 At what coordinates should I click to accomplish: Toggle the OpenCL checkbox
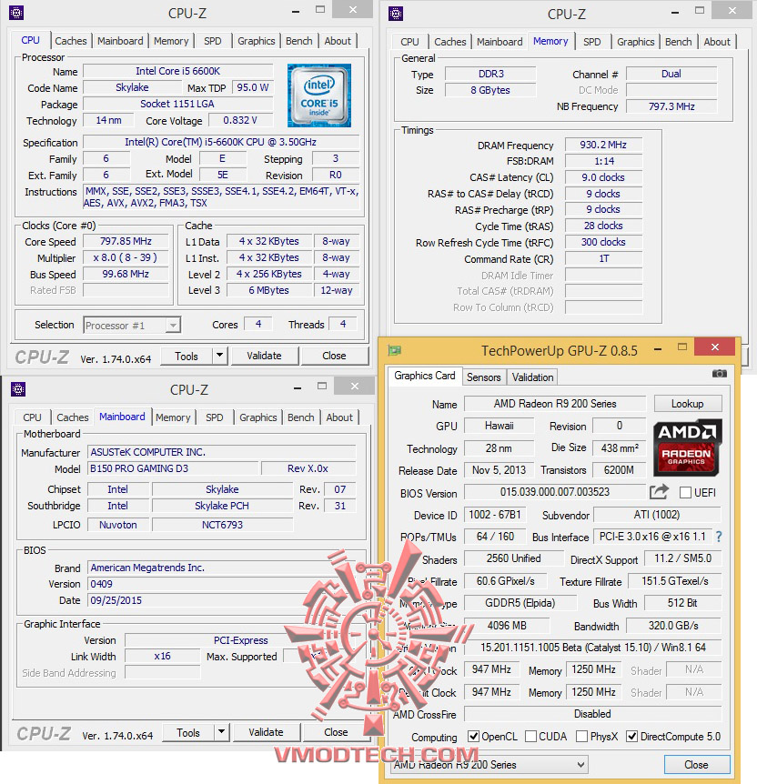(x=473, y=737)
